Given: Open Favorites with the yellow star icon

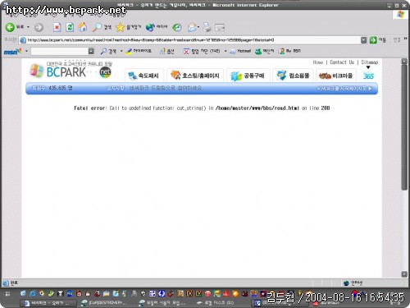Looking at the screenshot, I should [128, 27].
